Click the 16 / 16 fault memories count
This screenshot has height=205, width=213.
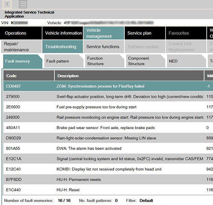tap(64, 200)
